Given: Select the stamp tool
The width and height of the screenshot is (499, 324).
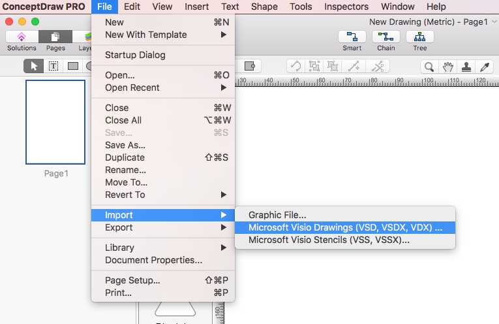Looking at the screenshot, I should coord(466,67).
